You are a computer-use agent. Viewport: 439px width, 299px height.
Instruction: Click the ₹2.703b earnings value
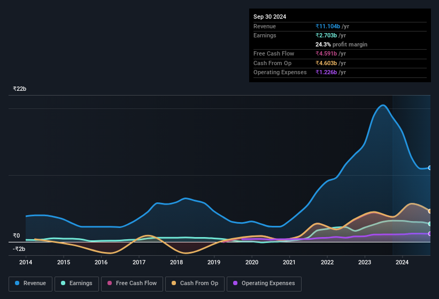[x=326, y=35]
